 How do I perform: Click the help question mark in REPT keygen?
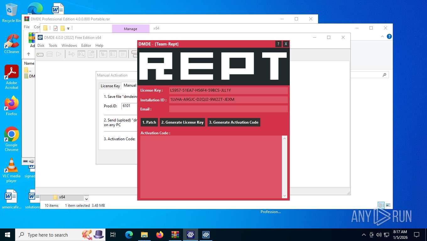point(278,44)
